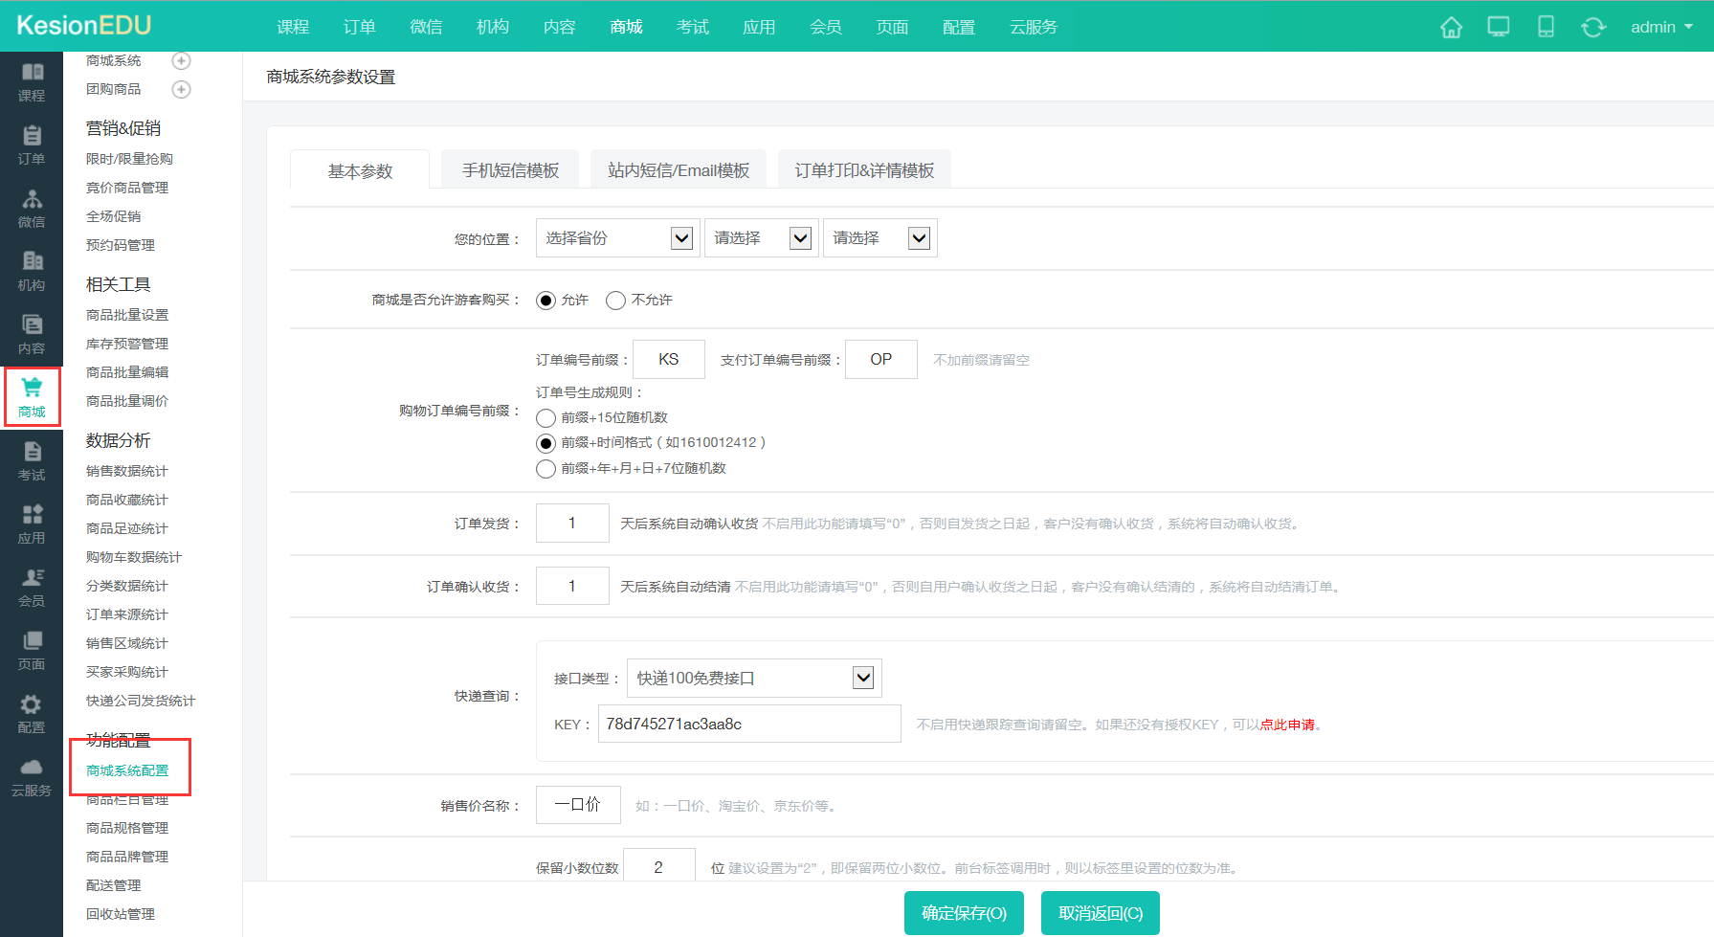
Task: Open 销售数据统计 in the sidebar
Action: pyautogui.click(x=126, y=471)
